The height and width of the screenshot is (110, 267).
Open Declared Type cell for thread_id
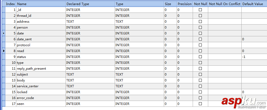click(x=90, y=16)
